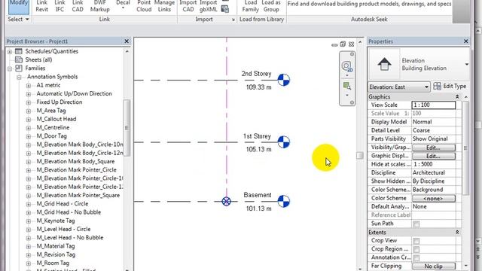Click the Link IFC tool
This screenshot has height=271, width=482.
point(60,6)
